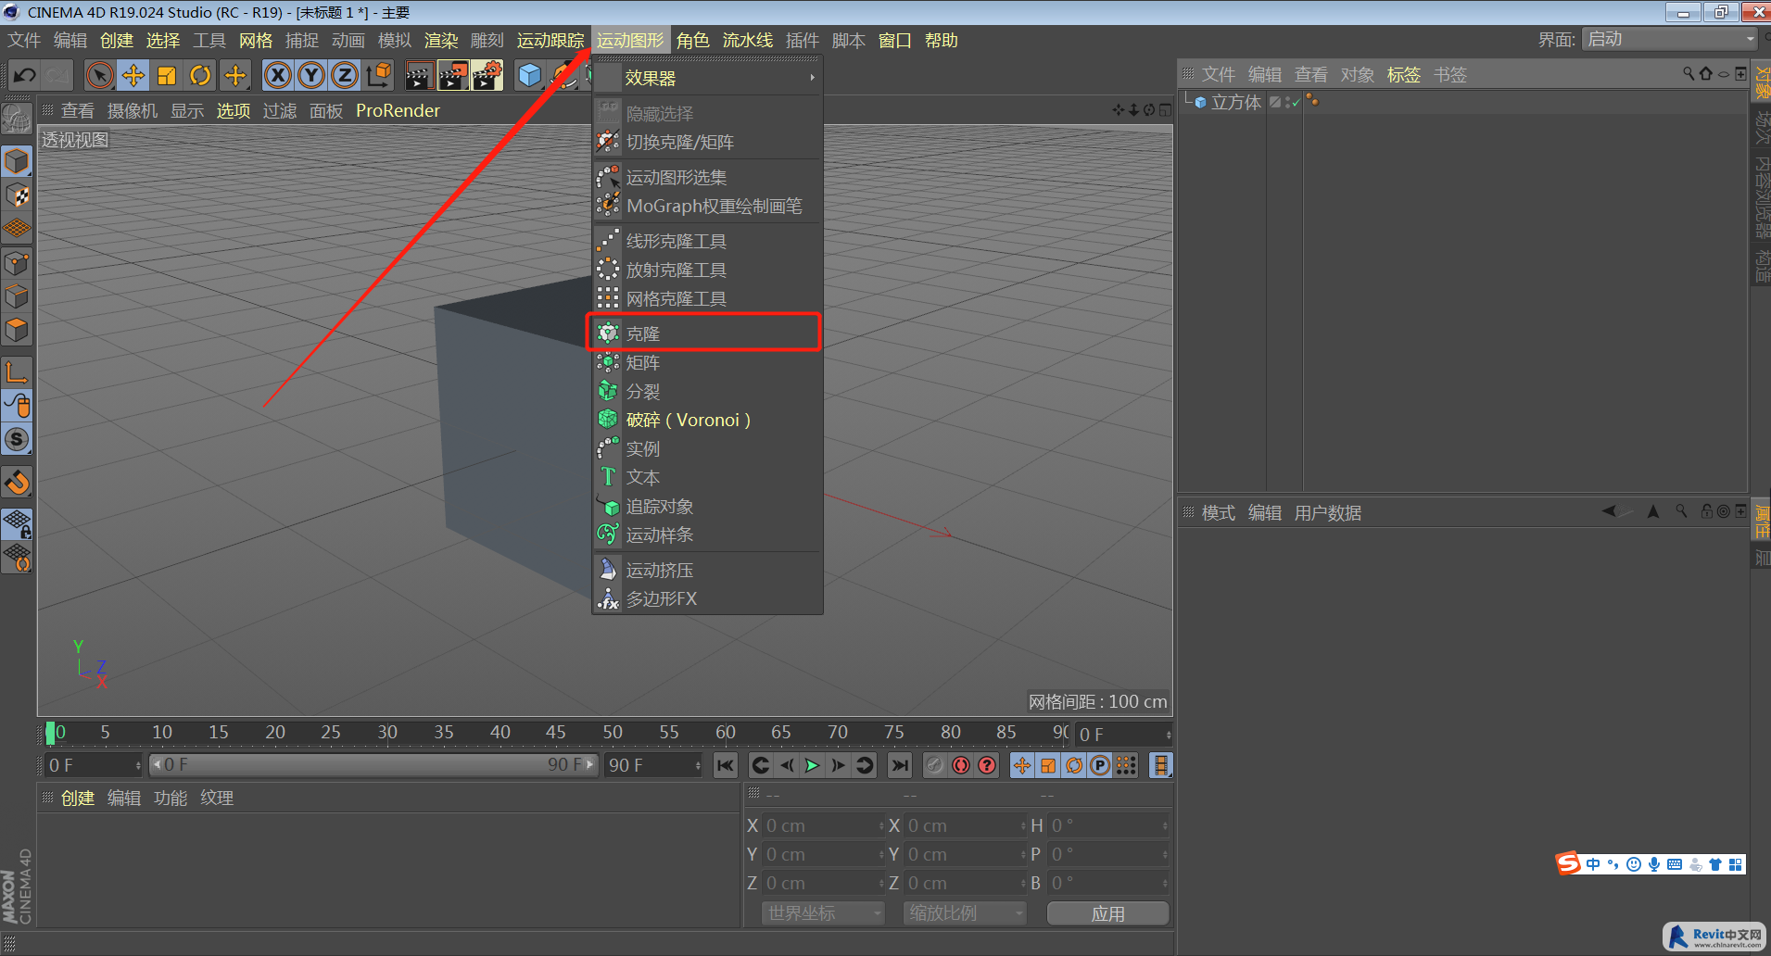The width and height of the screenshot is (1771, 956).
Task: Click the search icon in Object Manager
Action: 1689,74
